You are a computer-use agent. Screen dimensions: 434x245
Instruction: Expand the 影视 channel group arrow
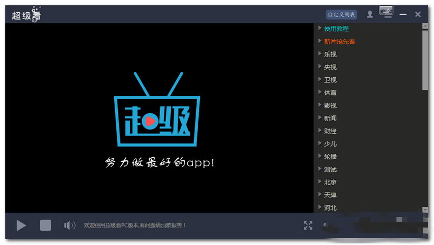[320, 105]
